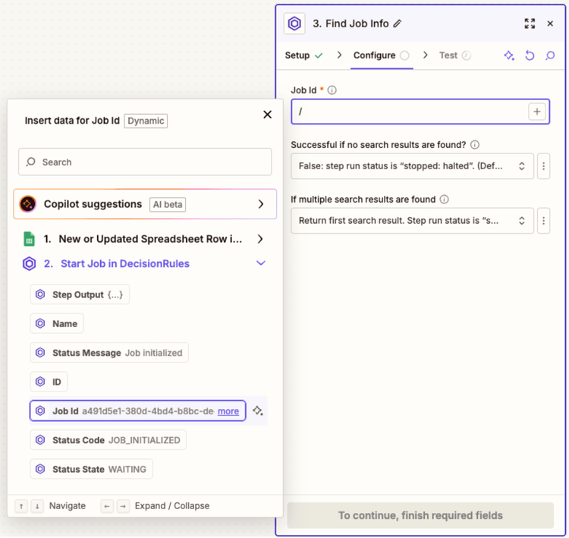Open three-dot menu for no search results field
569x538 pixels.
[543, 165]
